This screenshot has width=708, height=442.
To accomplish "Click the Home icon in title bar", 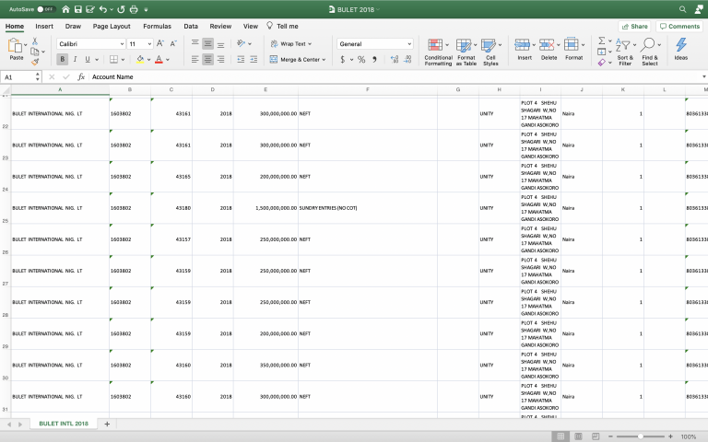I will (66, 9).
